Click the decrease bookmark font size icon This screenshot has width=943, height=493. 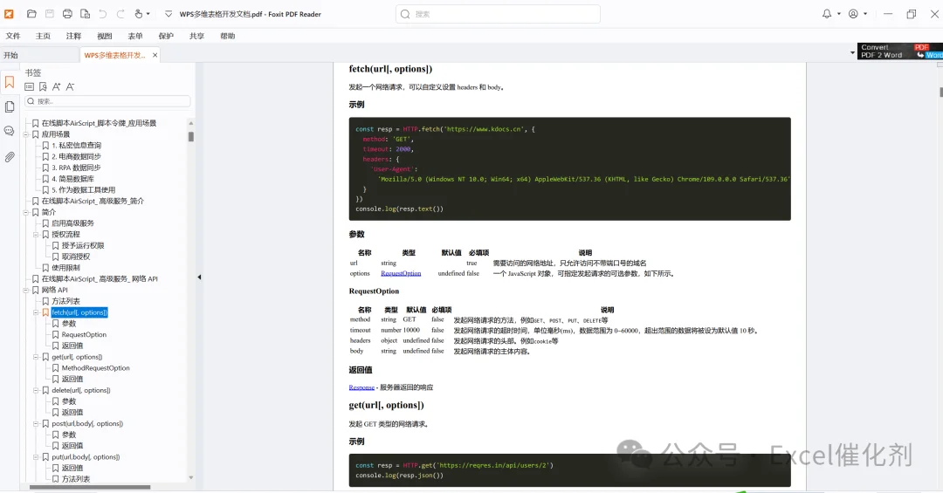click(x=71, y=86)
